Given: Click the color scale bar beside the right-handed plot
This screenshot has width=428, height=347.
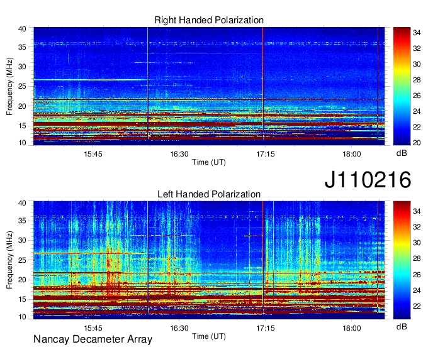Looking at the screenshot, I should pos(402,86).
